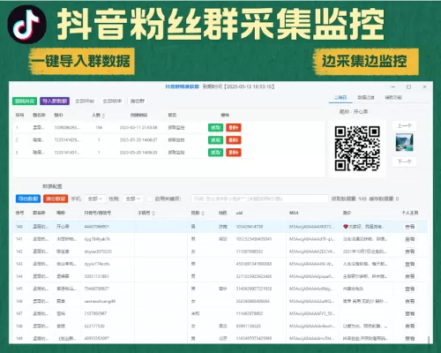Click green 抓取 button in group row 2

(215, 140)
